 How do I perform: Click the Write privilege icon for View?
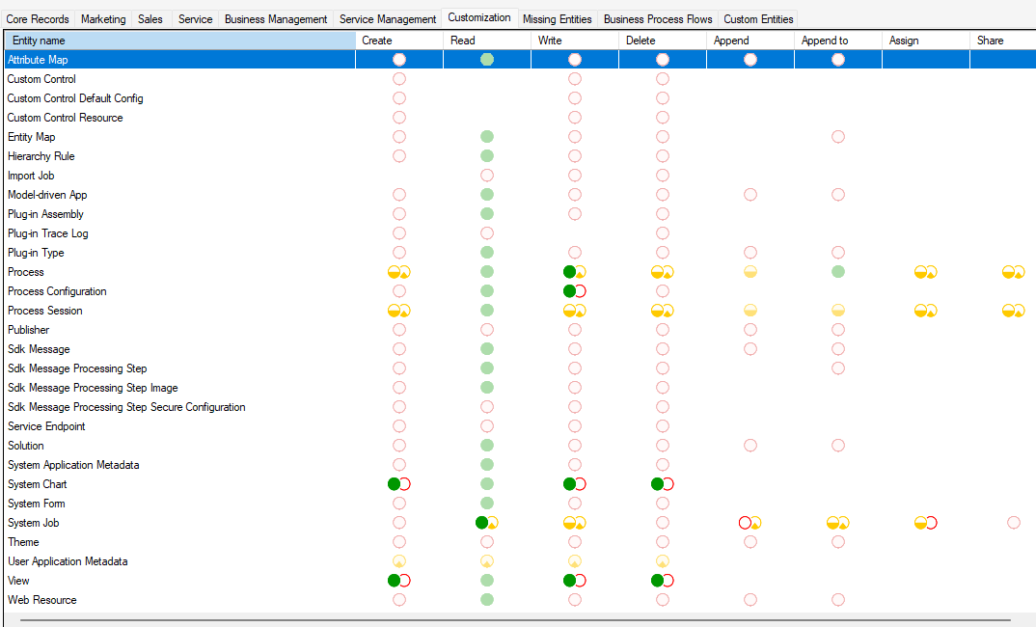574,581
